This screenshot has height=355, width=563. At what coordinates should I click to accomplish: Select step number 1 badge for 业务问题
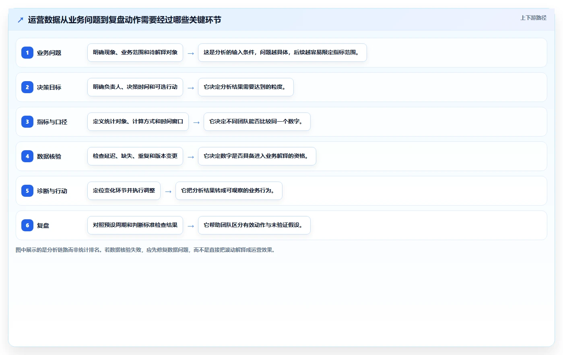27,53
